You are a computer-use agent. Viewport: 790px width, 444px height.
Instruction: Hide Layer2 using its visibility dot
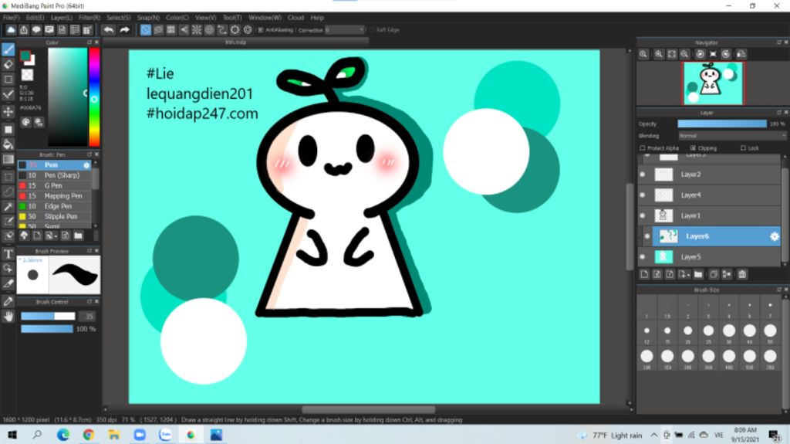643,175
